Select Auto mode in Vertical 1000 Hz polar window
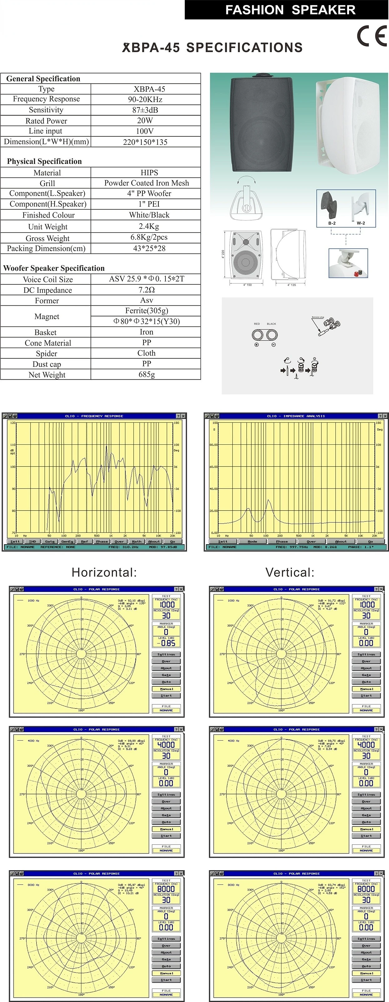The image size is (389, 1002). coord(366,682)
